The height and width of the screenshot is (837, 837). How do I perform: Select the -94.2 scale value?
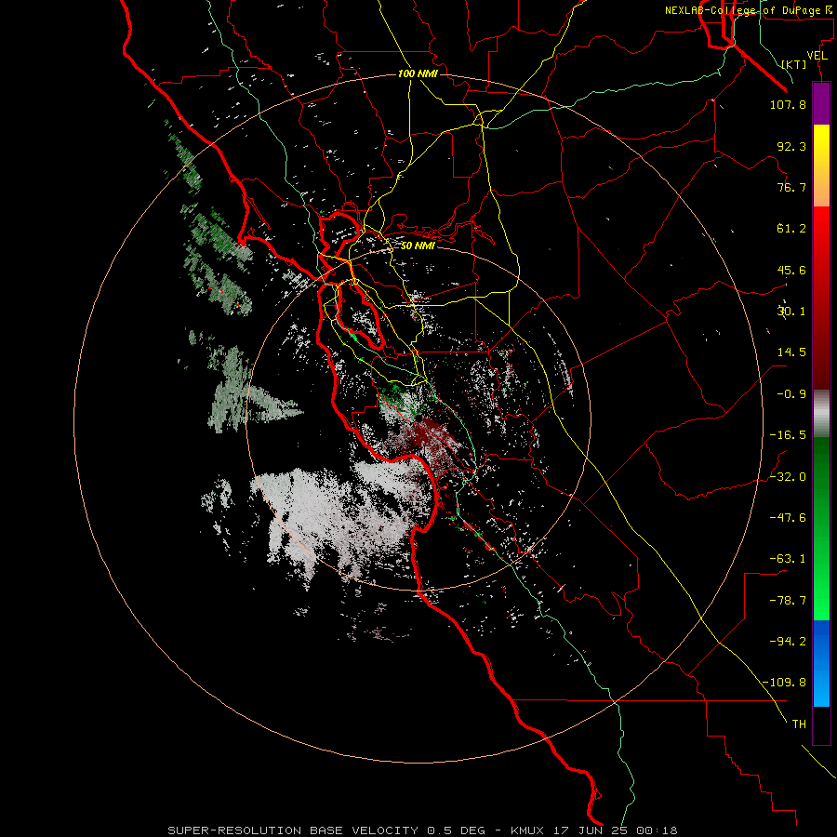point(788,642)
